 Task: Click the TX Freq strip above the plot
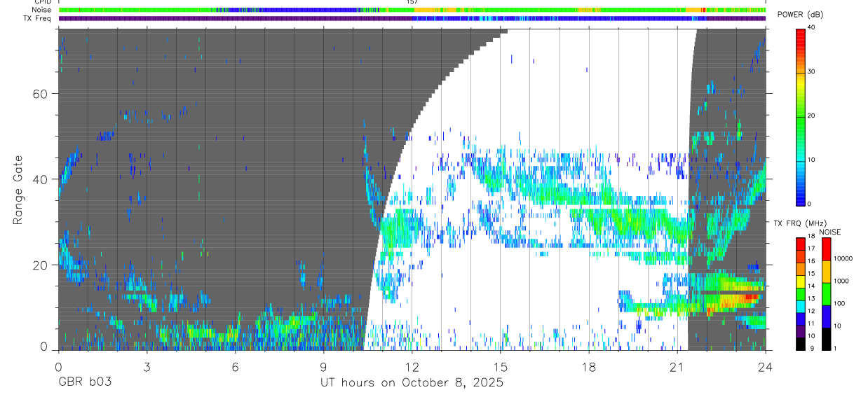[412, 18]
